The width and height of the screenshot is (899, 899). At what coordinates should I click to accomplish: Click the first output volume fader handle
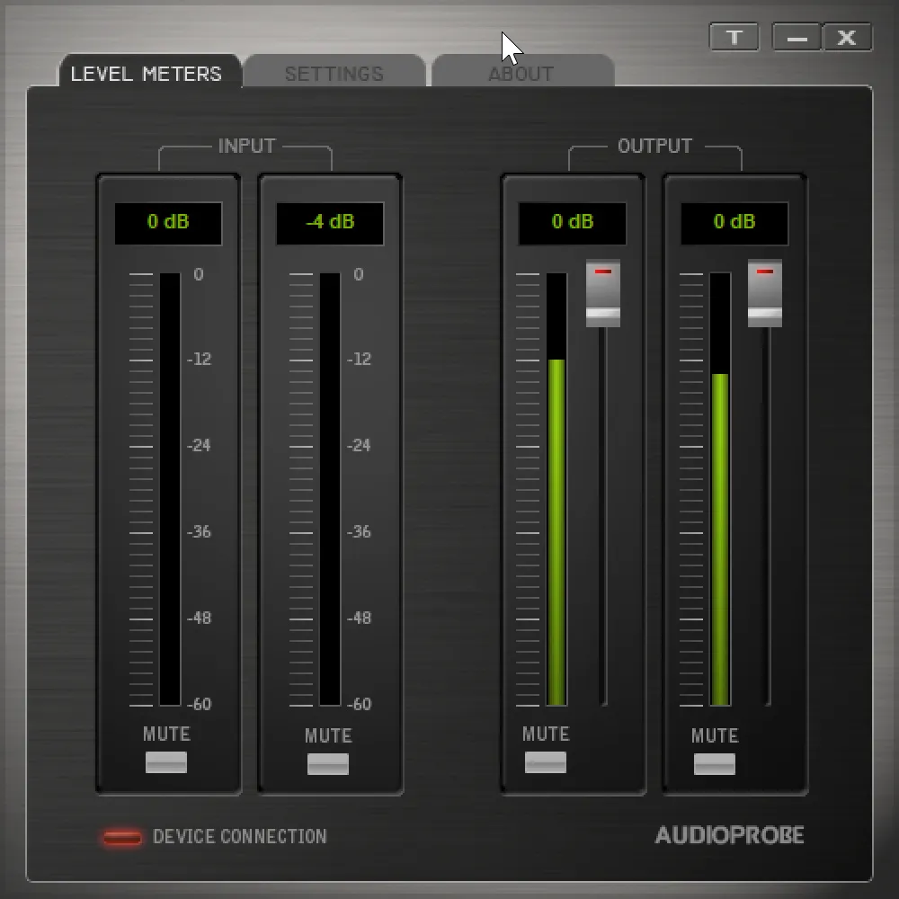tap(603, 294)
